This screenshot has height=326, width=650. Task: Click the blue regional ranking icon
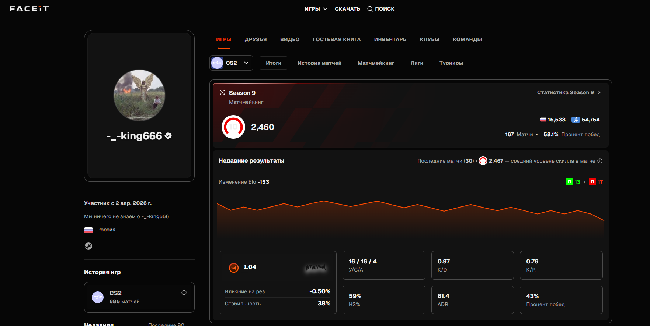[x=576, y=120]
